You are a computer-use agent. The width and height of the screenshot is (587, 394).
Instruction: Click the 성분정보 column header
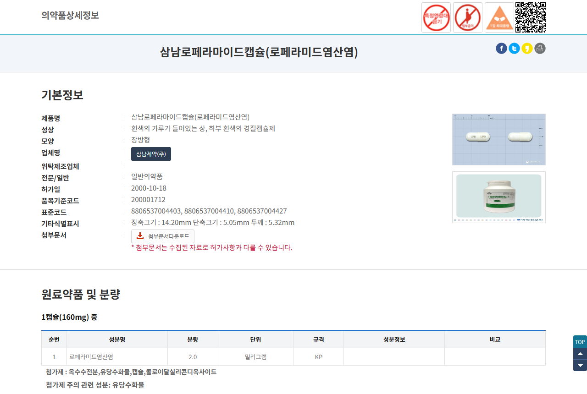coord(394,339)
